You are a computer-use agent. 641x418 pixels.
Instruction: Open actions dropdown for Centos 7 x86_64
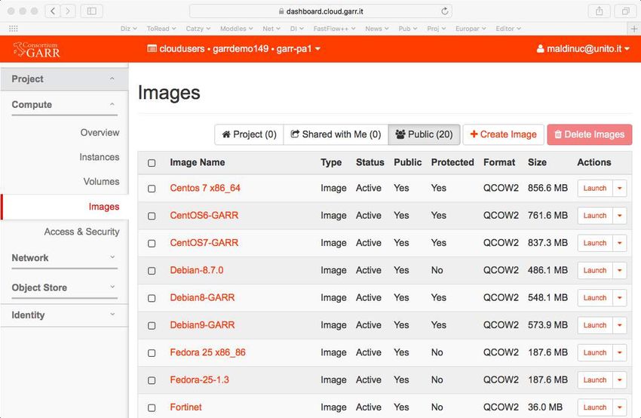click(x=620, y=188)
